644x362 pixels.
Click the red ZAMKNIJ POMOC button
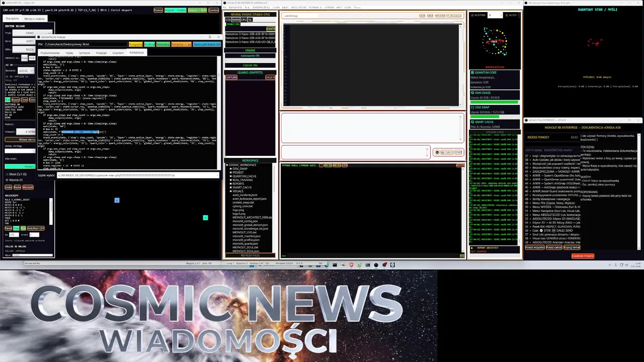pyautogui.click(x=583, y=256)
